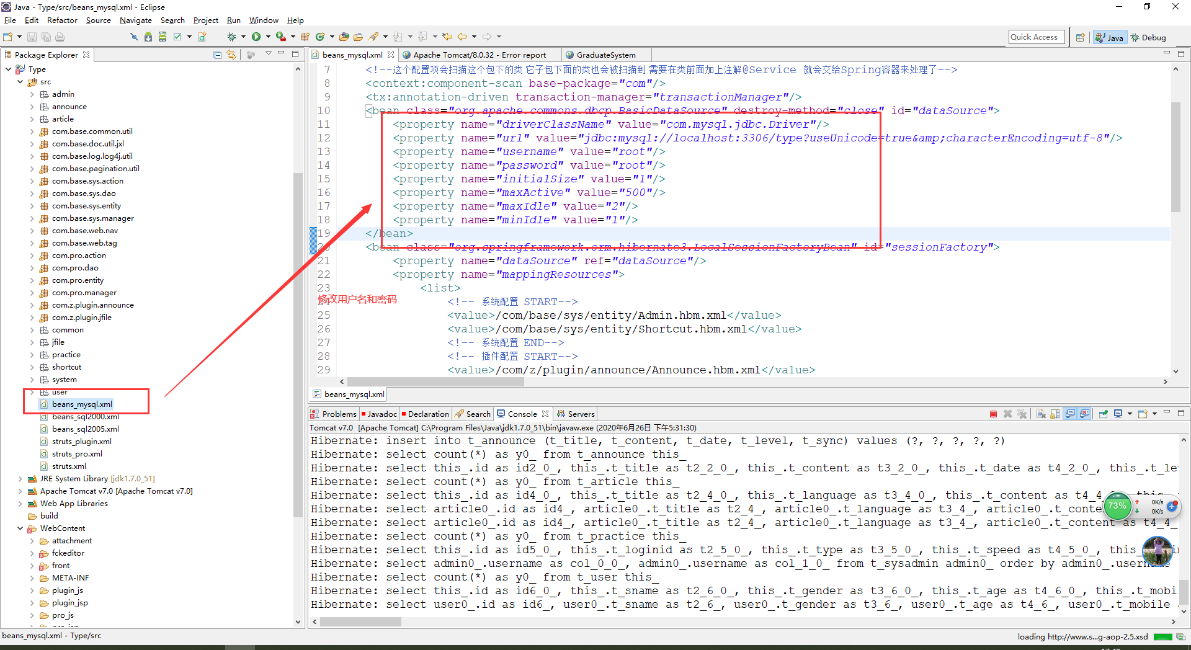
Task: Click the Back navigation arrow icon
Action: (462, 37)
